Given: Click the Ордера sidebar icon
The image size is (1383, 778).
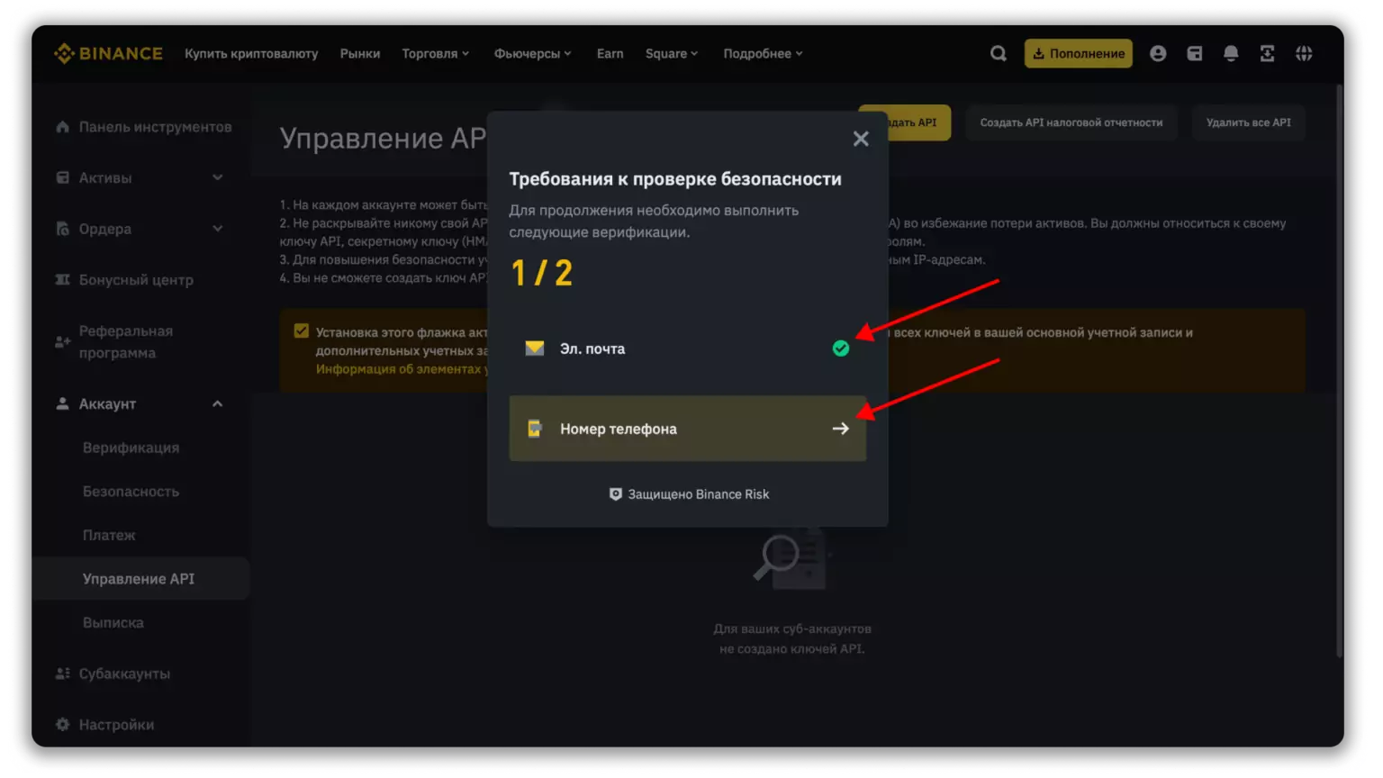Looking at the screenshot, I should [62, 229].
